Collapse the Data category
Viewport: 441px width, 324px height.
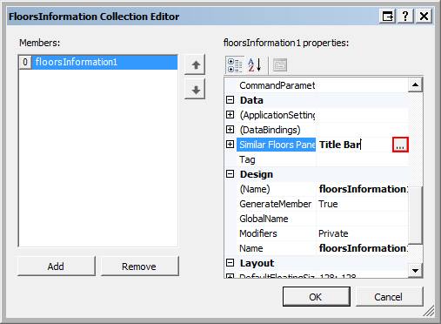[230, 100]
